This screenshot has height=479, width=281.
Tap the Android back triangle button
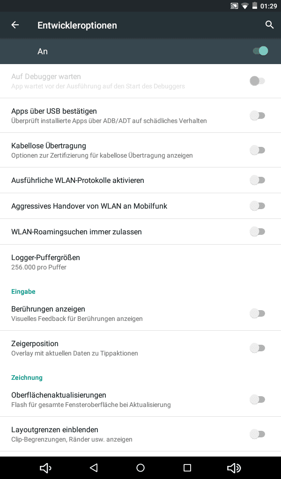point(94,468)
